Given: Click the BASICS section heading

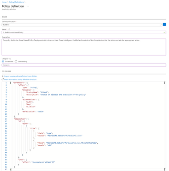Looking at the screenshot, I should coord(4,17).
